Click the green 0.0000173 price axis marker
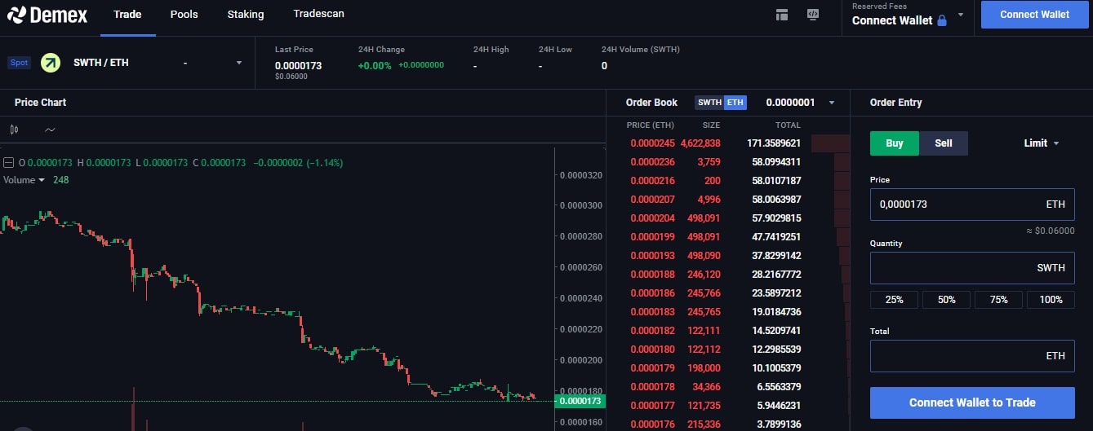1093x431 pixels. (579, 401)
